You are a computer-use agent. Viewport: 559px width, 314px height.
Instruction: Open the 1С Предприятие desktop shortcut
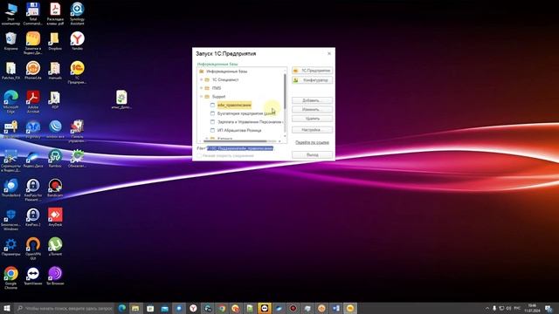[77, 72]
